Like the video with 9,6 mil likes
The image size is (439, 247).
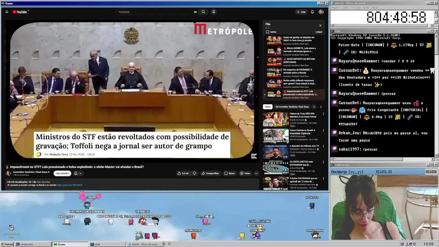[183, 173]
